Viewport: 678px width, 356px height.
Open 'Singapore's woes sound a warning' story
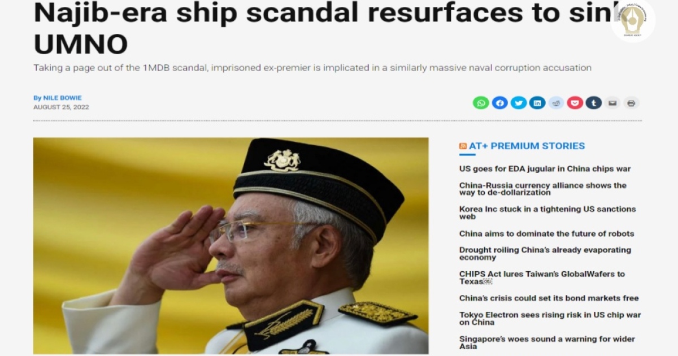tap(547, 342)
